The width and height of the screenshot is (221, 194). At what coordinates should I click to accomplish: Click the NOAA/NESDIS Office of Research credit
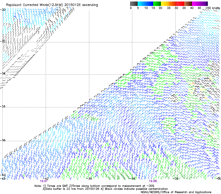click(x=176, y=192)
